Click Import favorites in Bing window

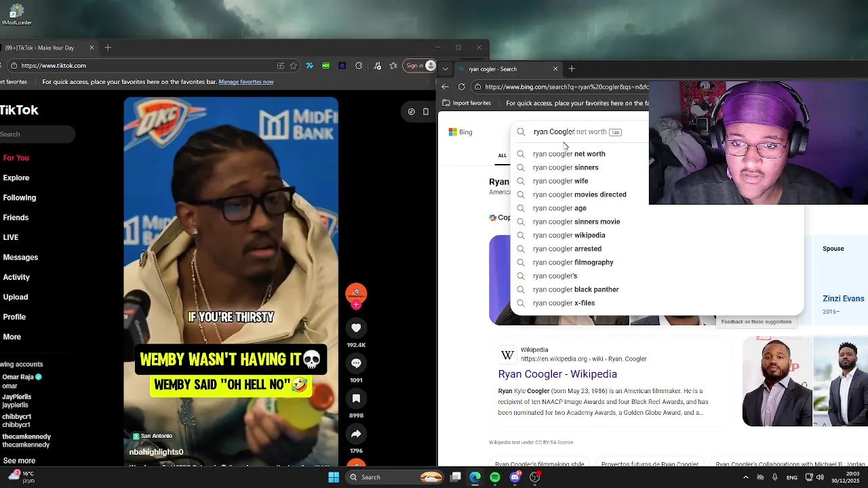pyautogui.click(x=467, y=103)
